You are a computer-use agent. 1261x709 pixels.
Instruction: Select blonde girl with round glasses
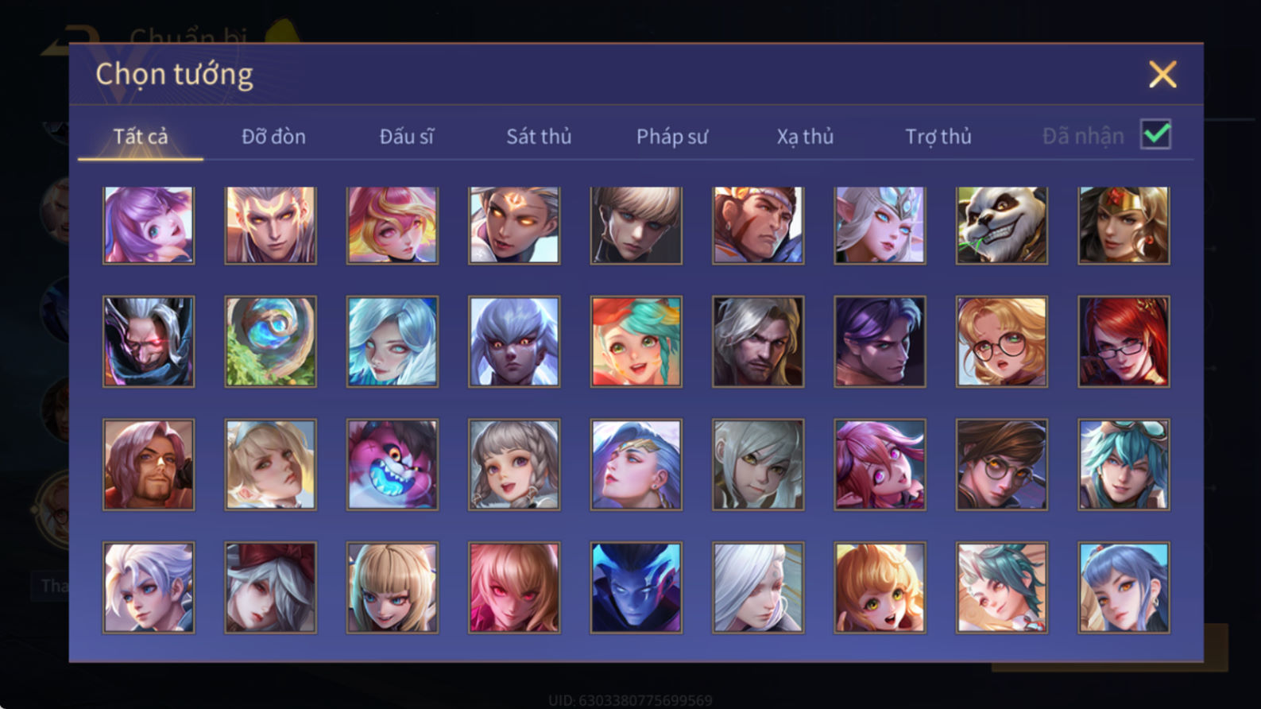pyautogui.click(x=1001, y=342)
